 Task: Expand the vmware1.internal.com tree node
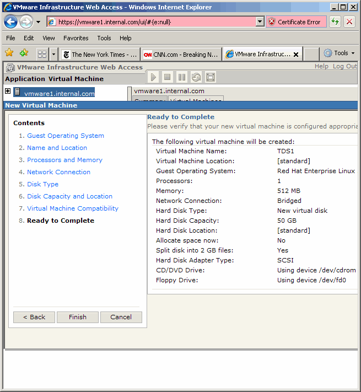pos(8,92)
